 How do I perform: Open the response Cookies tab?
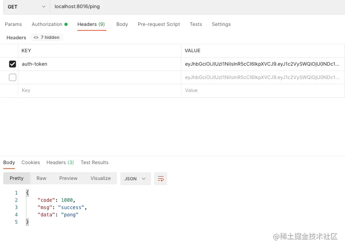(31, 162)
